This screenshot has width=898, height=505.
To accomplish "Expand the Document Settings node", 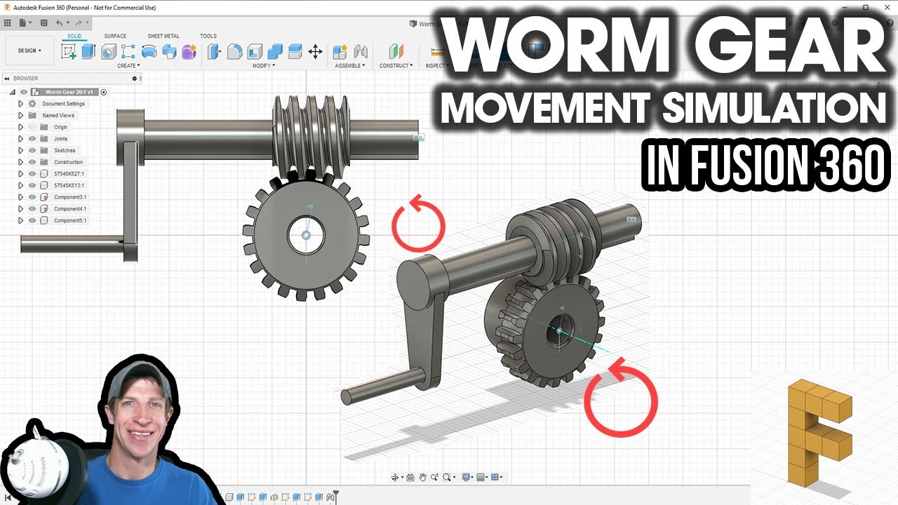I will (21, 104).
